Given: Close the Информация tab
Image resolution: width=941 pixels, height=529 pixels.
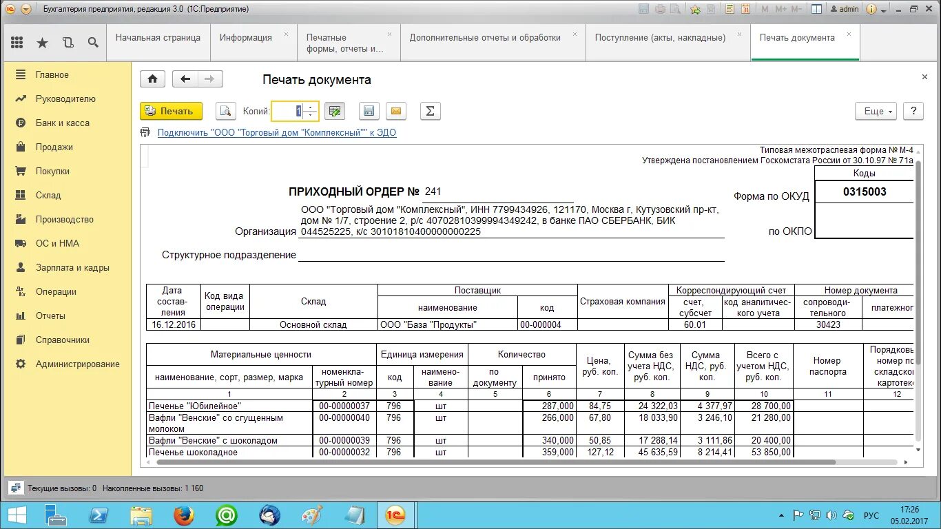Looking at the screenshot, I should click(x=287, y=34).
